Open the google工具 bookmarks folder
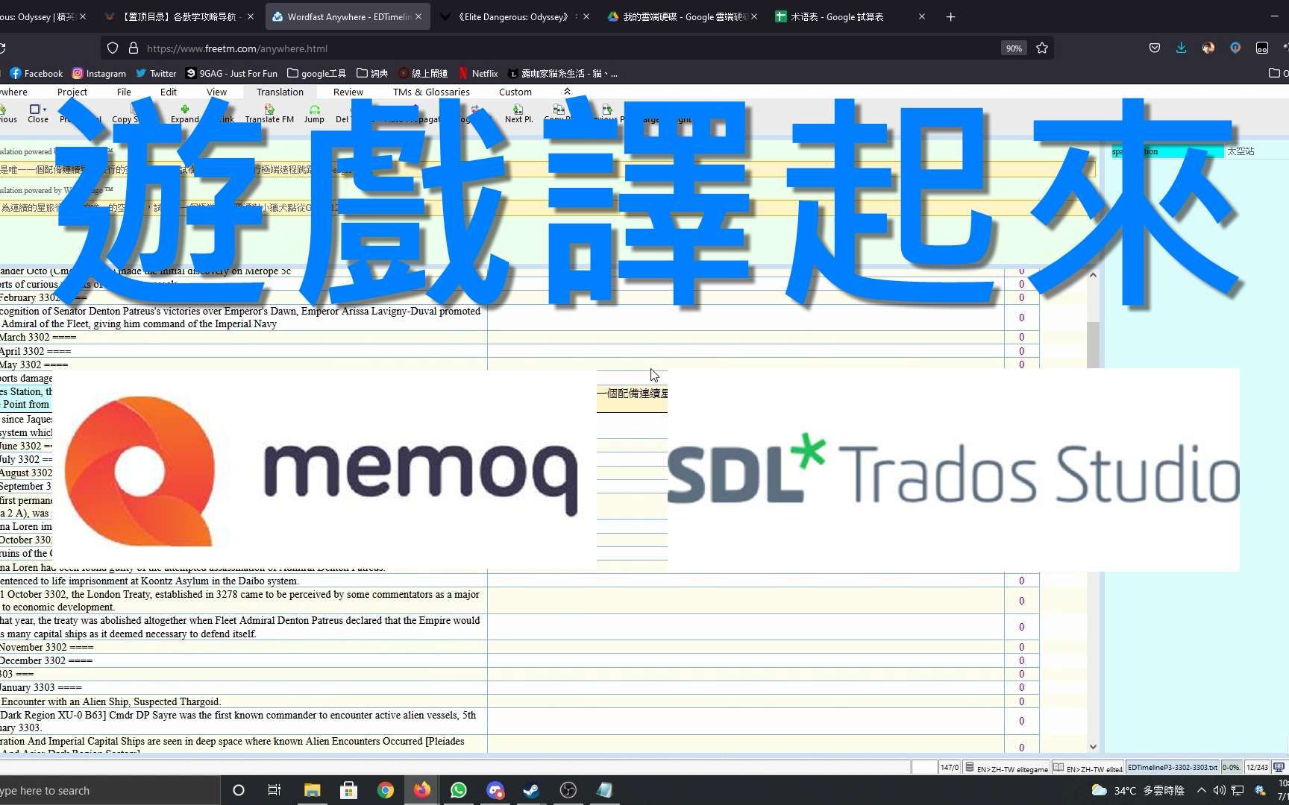1289x805 pixels. tap(316, 73)
